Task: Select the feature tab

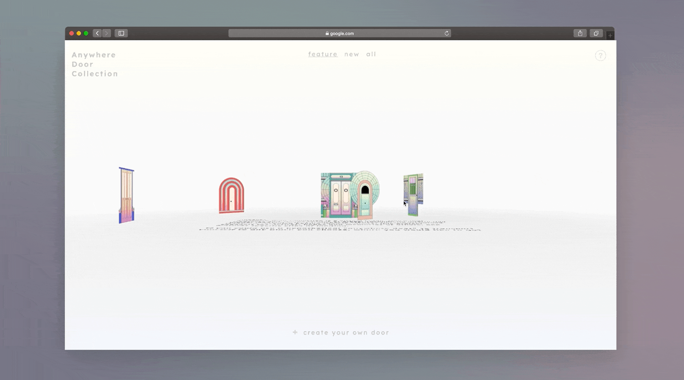Action: (323, 54)
